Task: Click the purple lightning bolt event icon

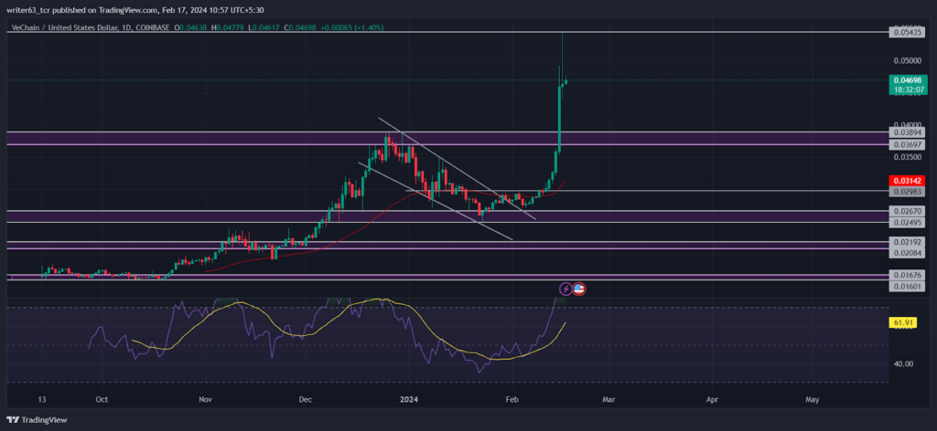Action: pyautogui.click(x=565, y=289)
